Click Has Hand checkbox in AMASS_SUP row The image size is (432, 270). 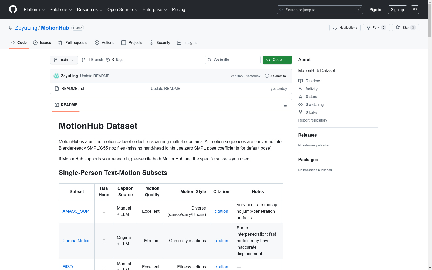pos(104,211)
